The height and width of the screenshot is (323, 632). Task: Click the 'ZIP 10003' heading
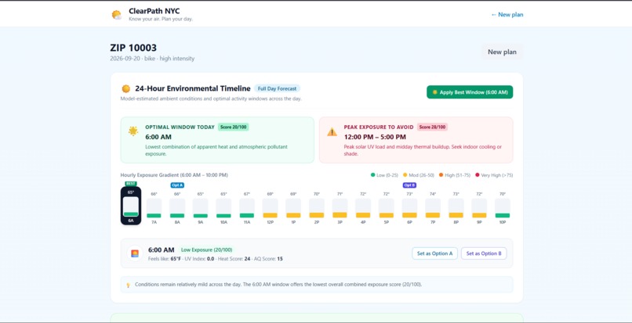pos(133,48)
